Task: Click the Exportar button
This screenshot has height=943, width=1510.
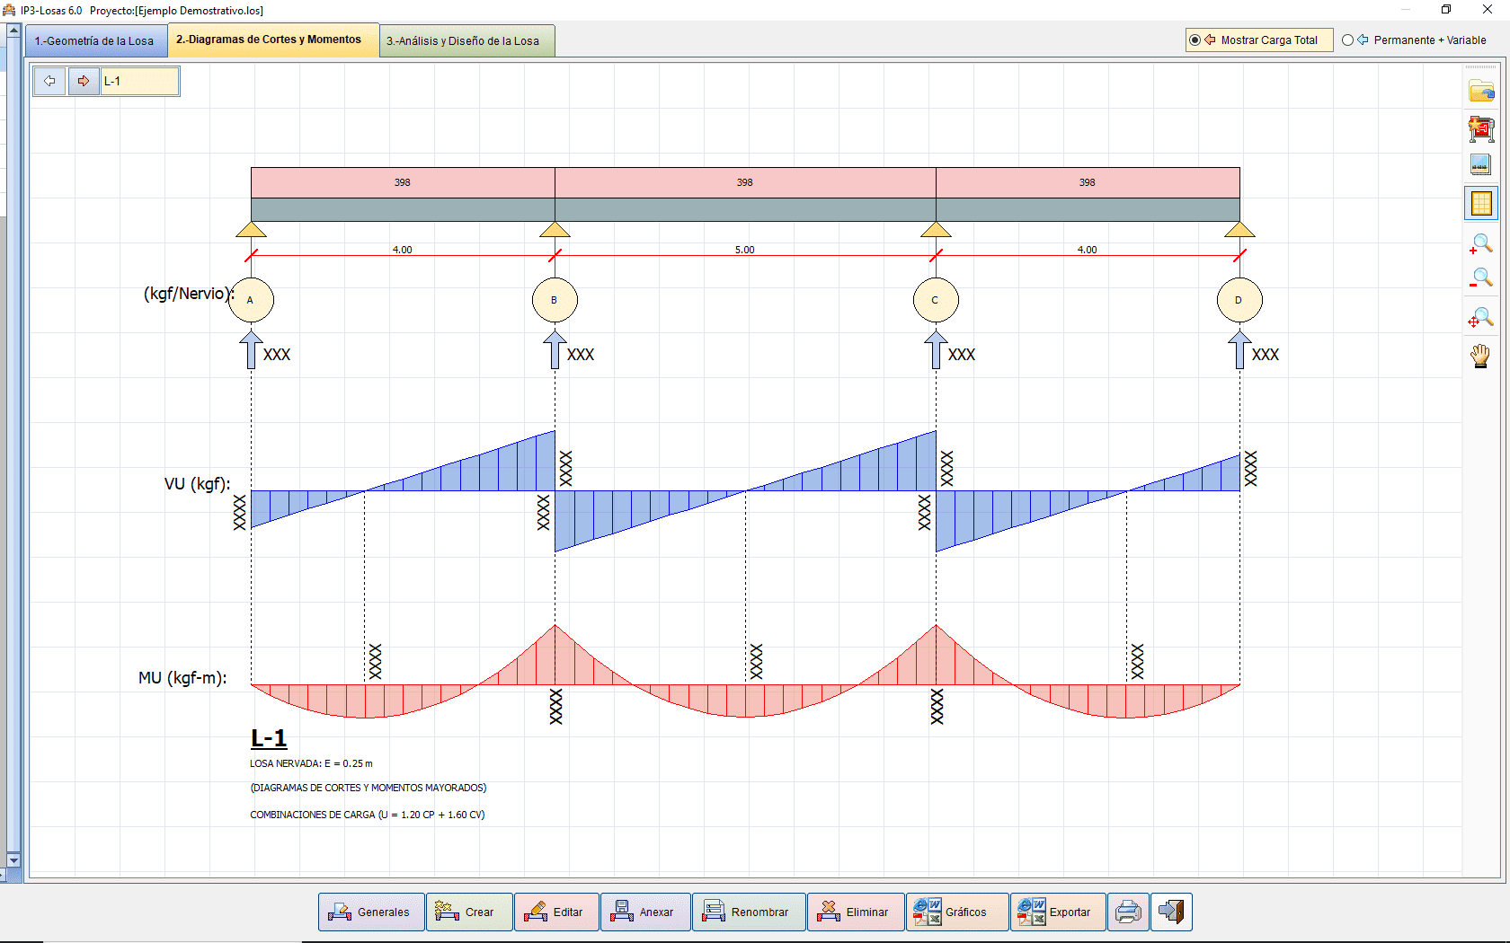Action: click(x=1058, y=912)
